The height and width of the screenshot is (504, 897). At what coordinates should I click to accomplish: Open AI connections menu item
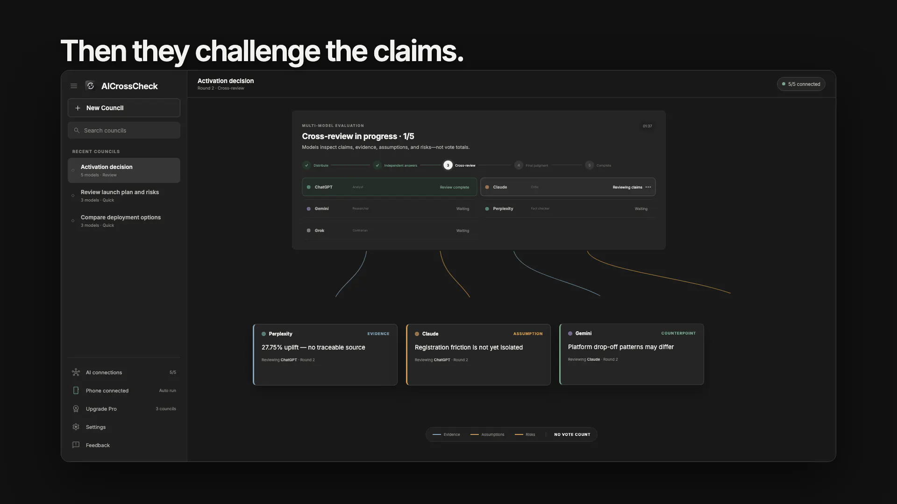(124, 372)
